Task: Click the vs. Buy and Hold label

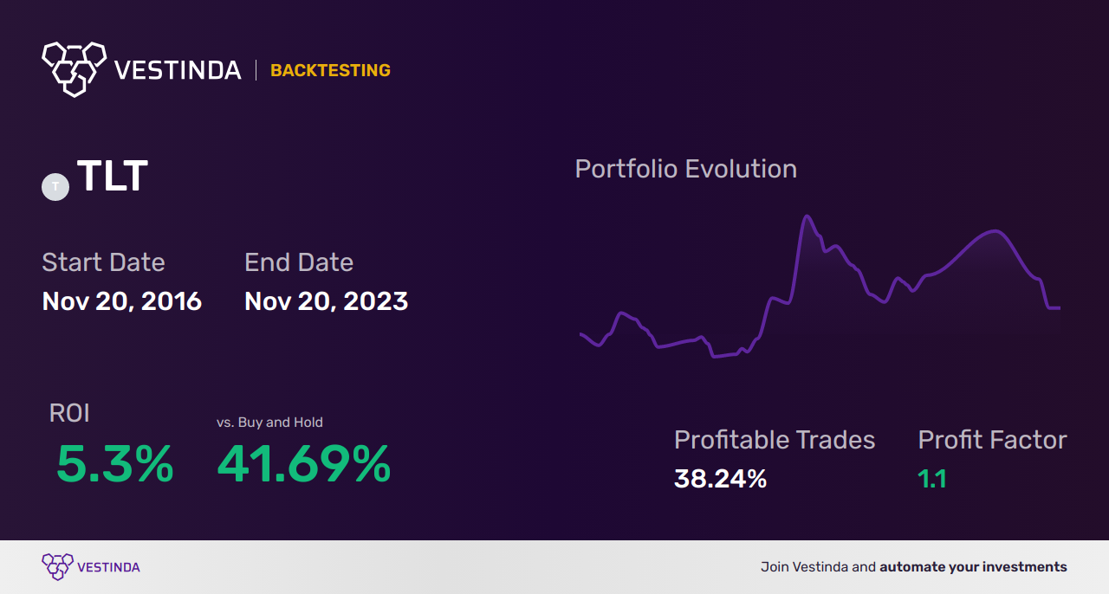Action: coord(269,423)
